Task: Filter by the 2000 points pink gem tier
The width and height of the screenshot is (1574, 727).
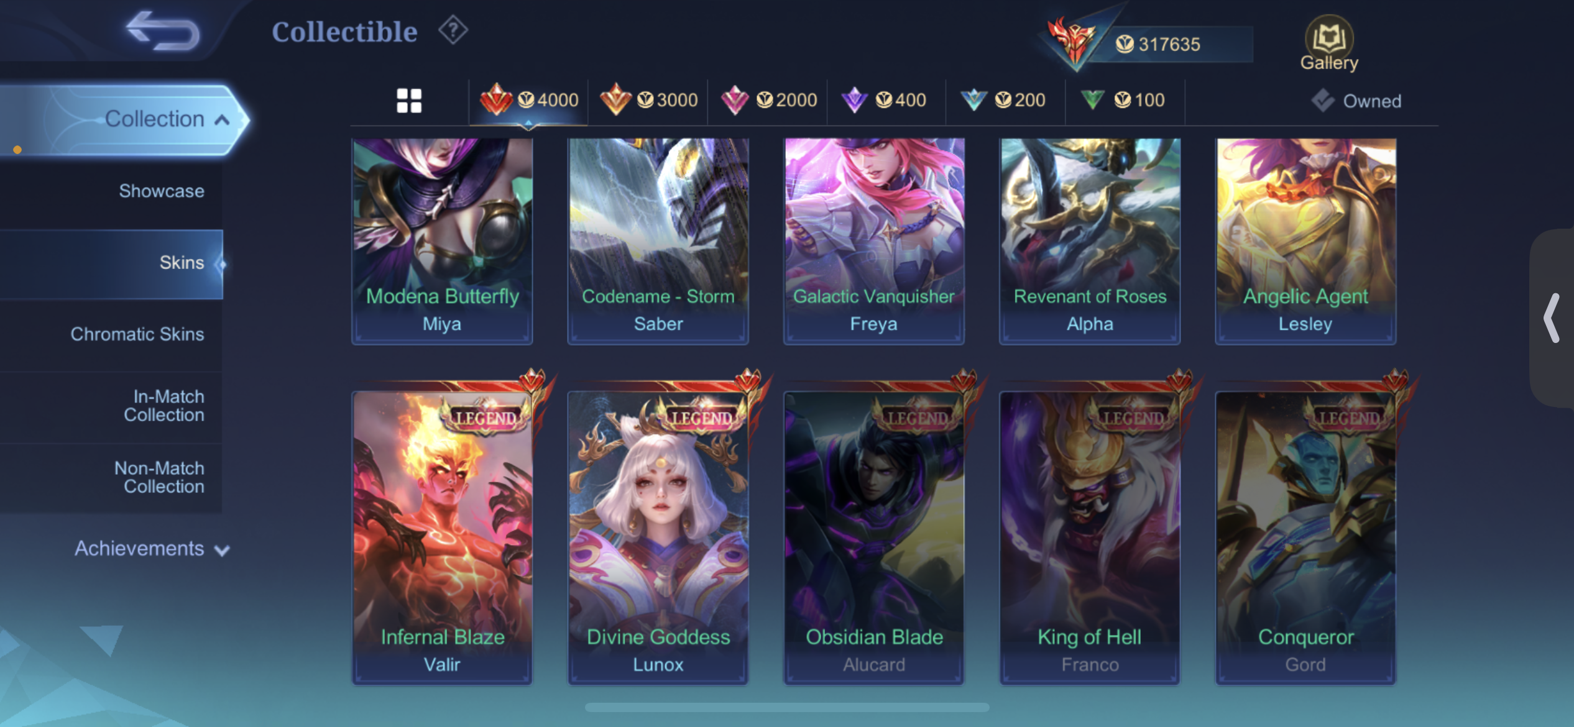Action: click(x=769, y=100)
